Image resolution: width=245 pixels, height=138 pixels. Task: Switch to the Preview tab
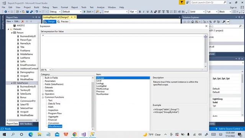point(63,21)
